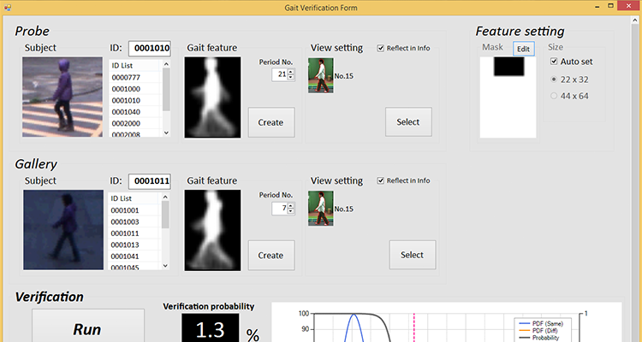Decrease the Gallery Period No. spinner
Screen dimensions: 642x342
(291, 212)
